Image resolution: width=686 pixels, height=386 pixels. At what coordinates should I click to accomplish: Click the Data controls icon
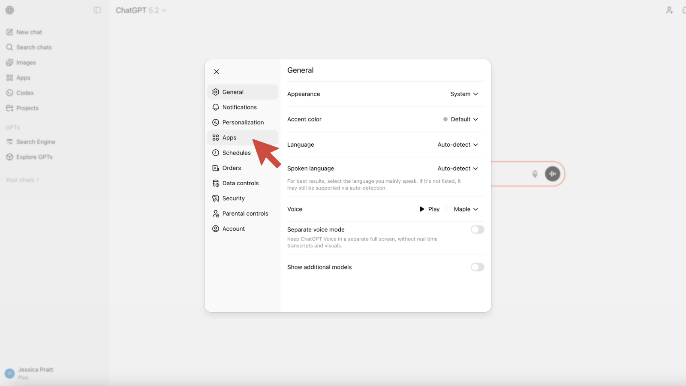216,183
